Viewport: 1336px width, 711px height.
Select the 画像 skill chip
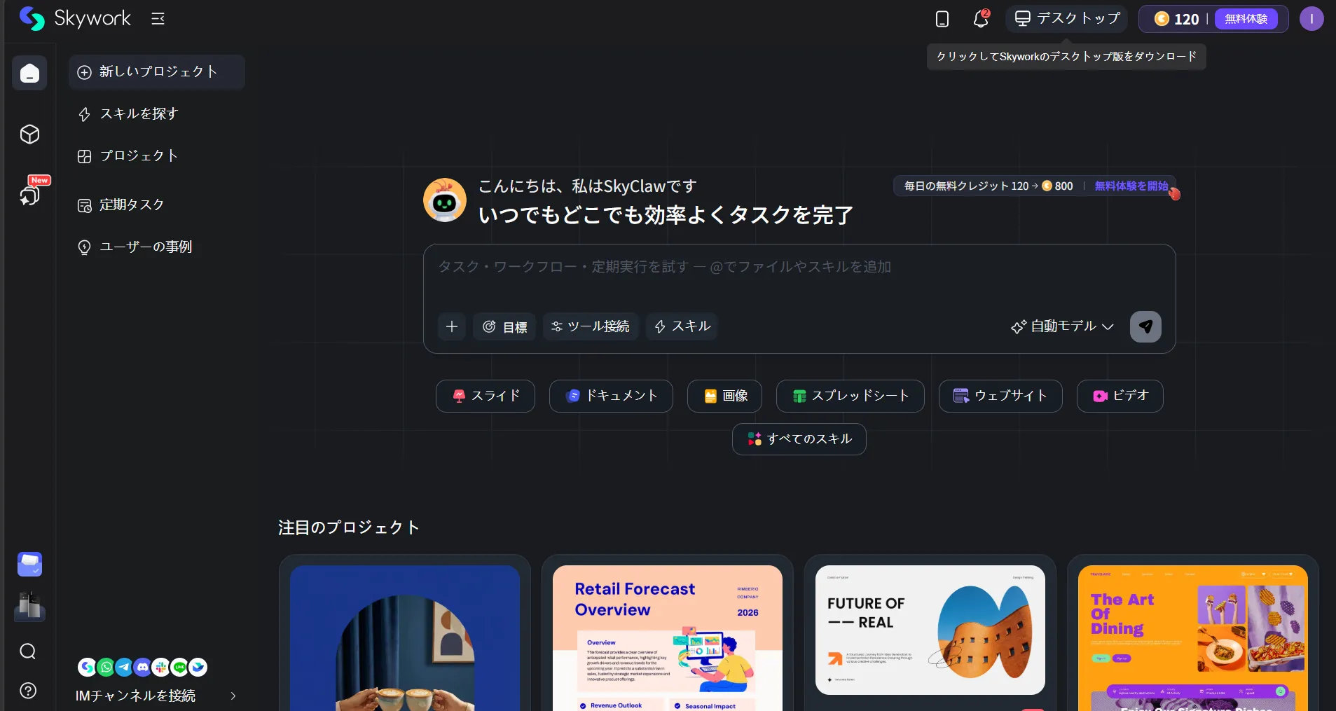pos(724,396)
